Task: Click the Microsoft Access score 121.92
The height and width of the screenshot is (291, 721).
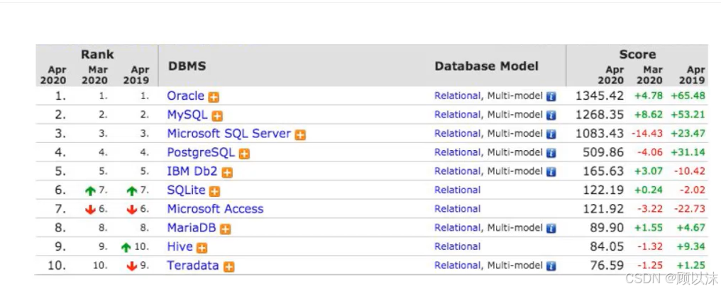Action: coord(603,209)
